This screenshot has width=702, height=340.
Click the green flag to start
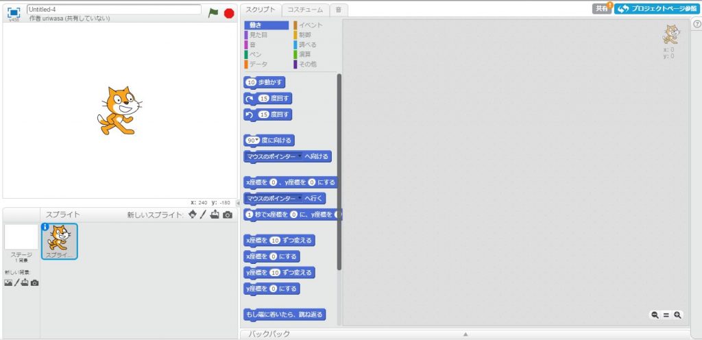point(214,13)
